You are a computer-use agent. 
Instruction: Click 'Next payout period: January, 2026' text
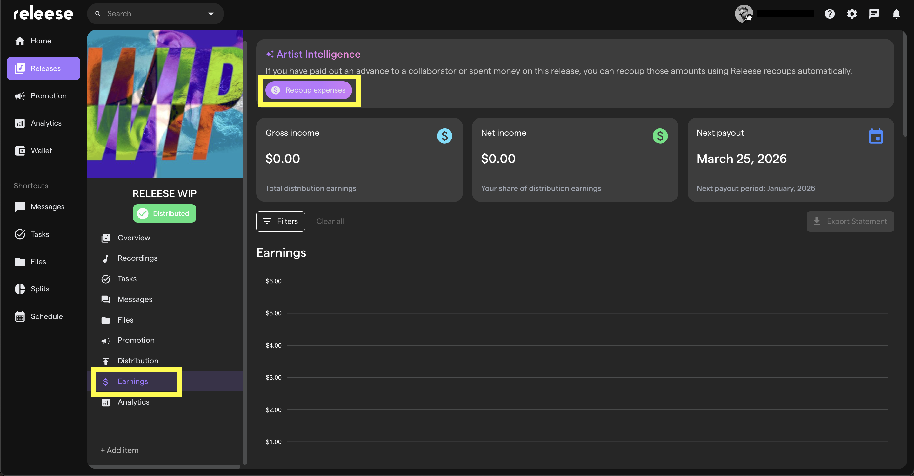[x=756, y=189]
